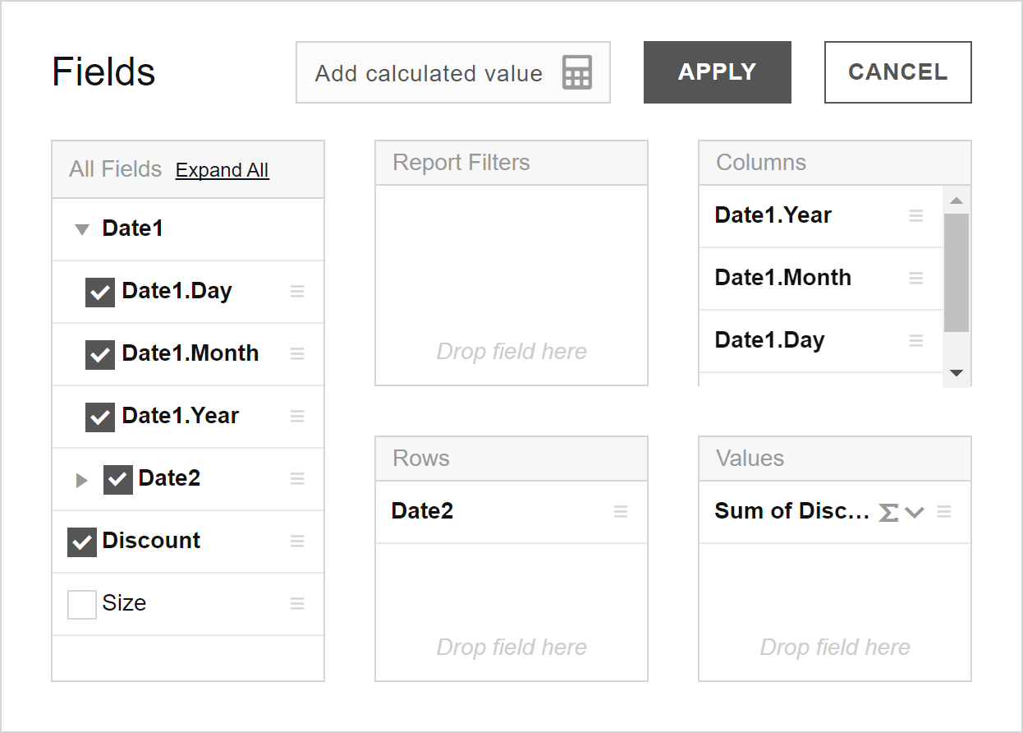Uncheck the Discount checkbox
This screenshot has height=733, width=1023.
[x=82, y=542]
